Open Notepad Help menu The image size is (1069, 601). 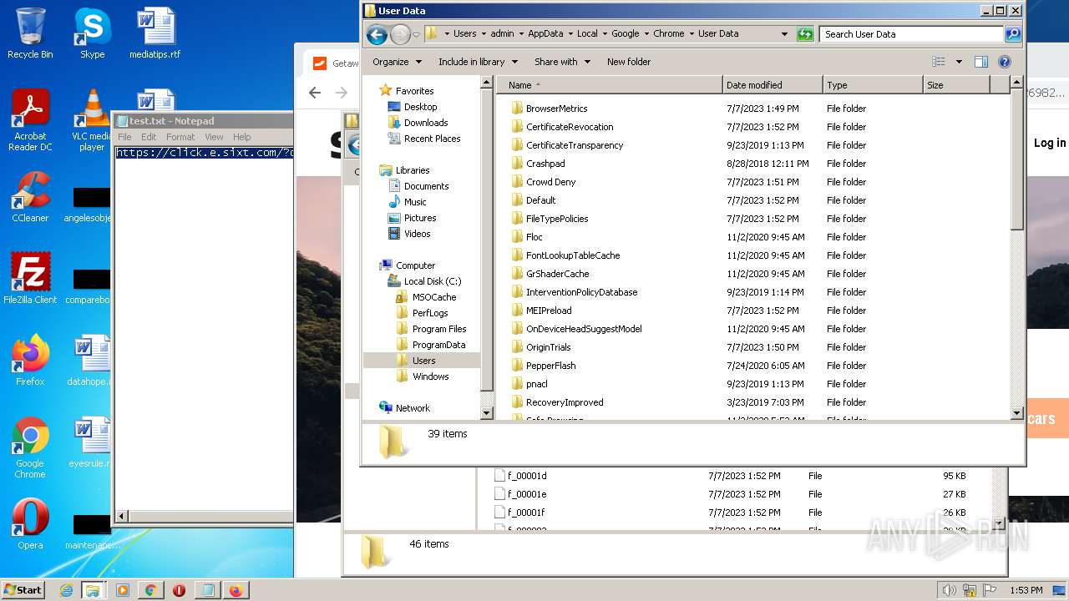(x=241, y=137)
